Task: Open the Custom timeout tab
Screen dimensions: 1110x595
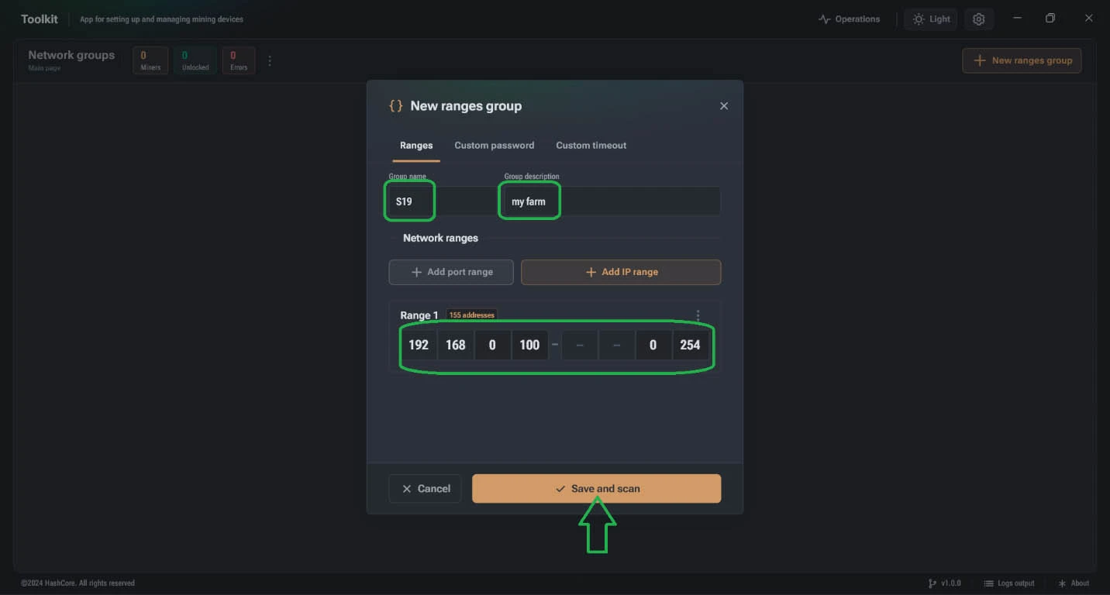Action: [591, 145]
